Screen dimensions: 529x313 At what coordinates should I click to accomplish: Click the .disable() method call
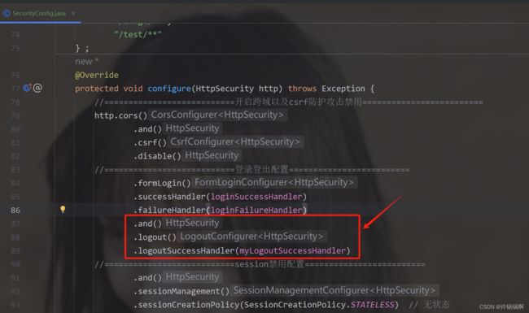click(x=158, y=156)
